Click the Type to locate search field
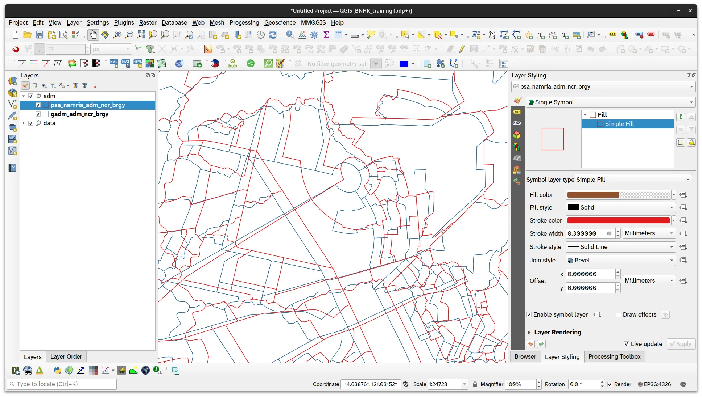This screenshot has height=397, width=702. pos(62,384)
